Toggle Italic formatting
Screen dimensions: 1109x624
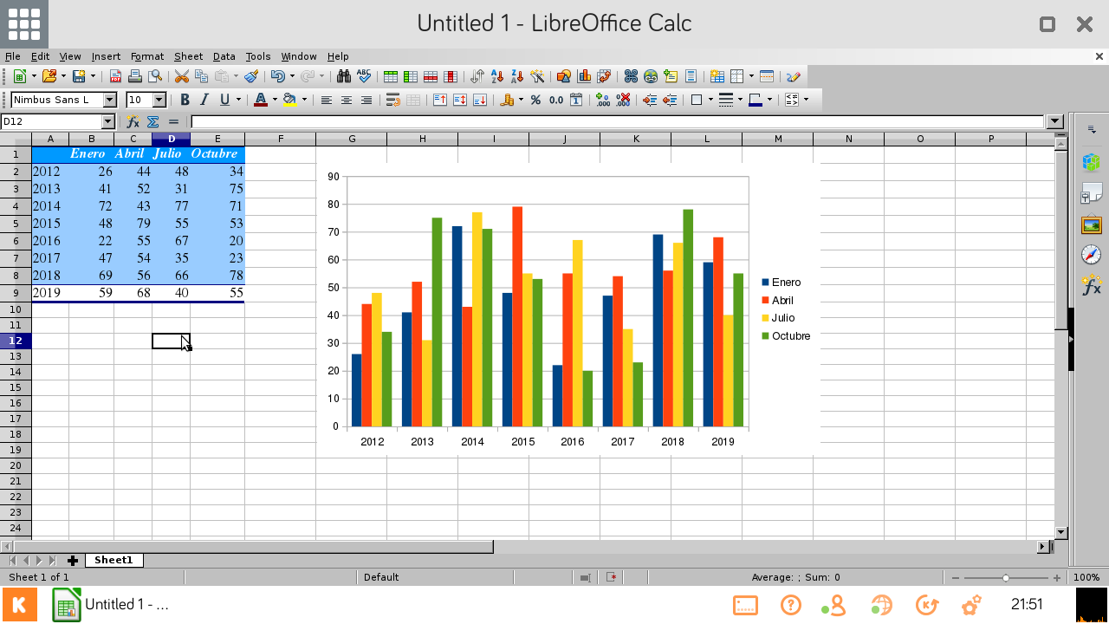click(x=205, y=100)
